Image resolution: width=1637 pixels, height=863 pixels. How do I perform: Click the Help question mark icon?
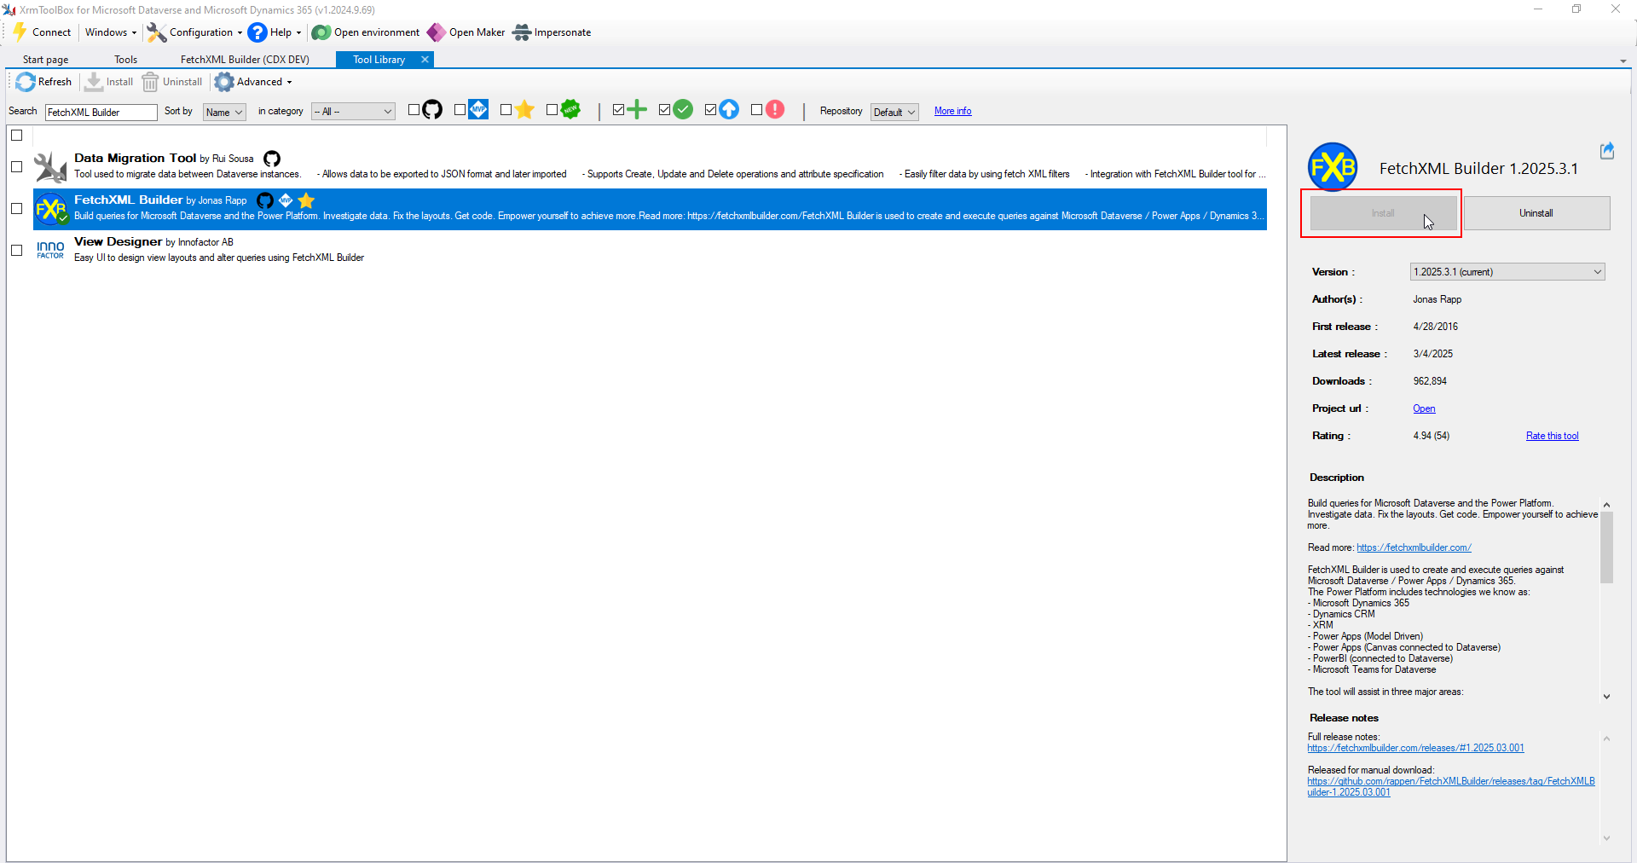(x=257, y=32)
